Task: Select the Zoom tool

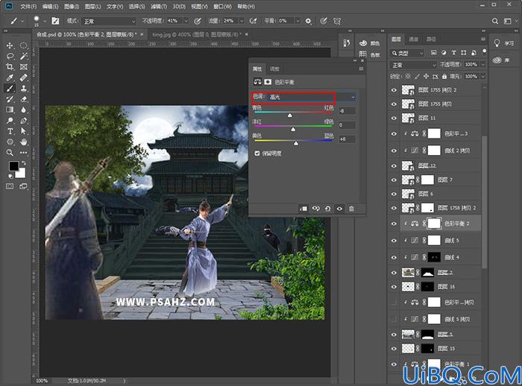Action: pos(10,153)
